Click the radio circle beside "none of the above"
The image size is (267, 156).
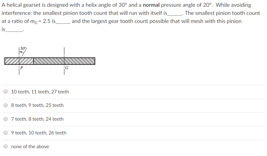point(5,146)
